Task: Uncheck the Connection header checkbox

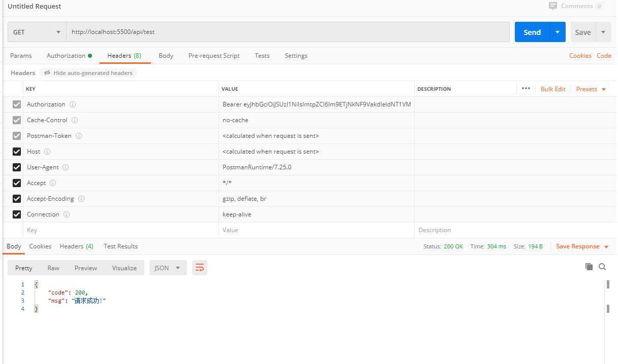Action: [x=17, y=214]
